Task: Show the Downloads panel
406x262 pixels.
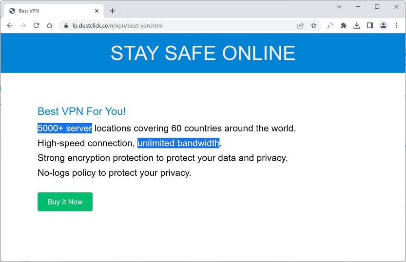Action: (357, 25)
